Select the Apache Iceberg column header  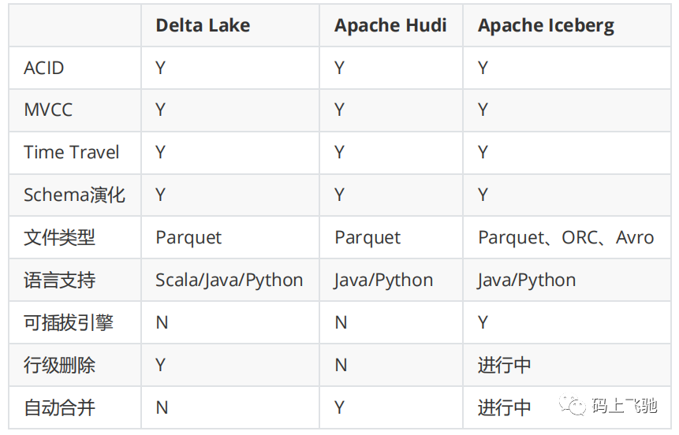click(546, 25)
